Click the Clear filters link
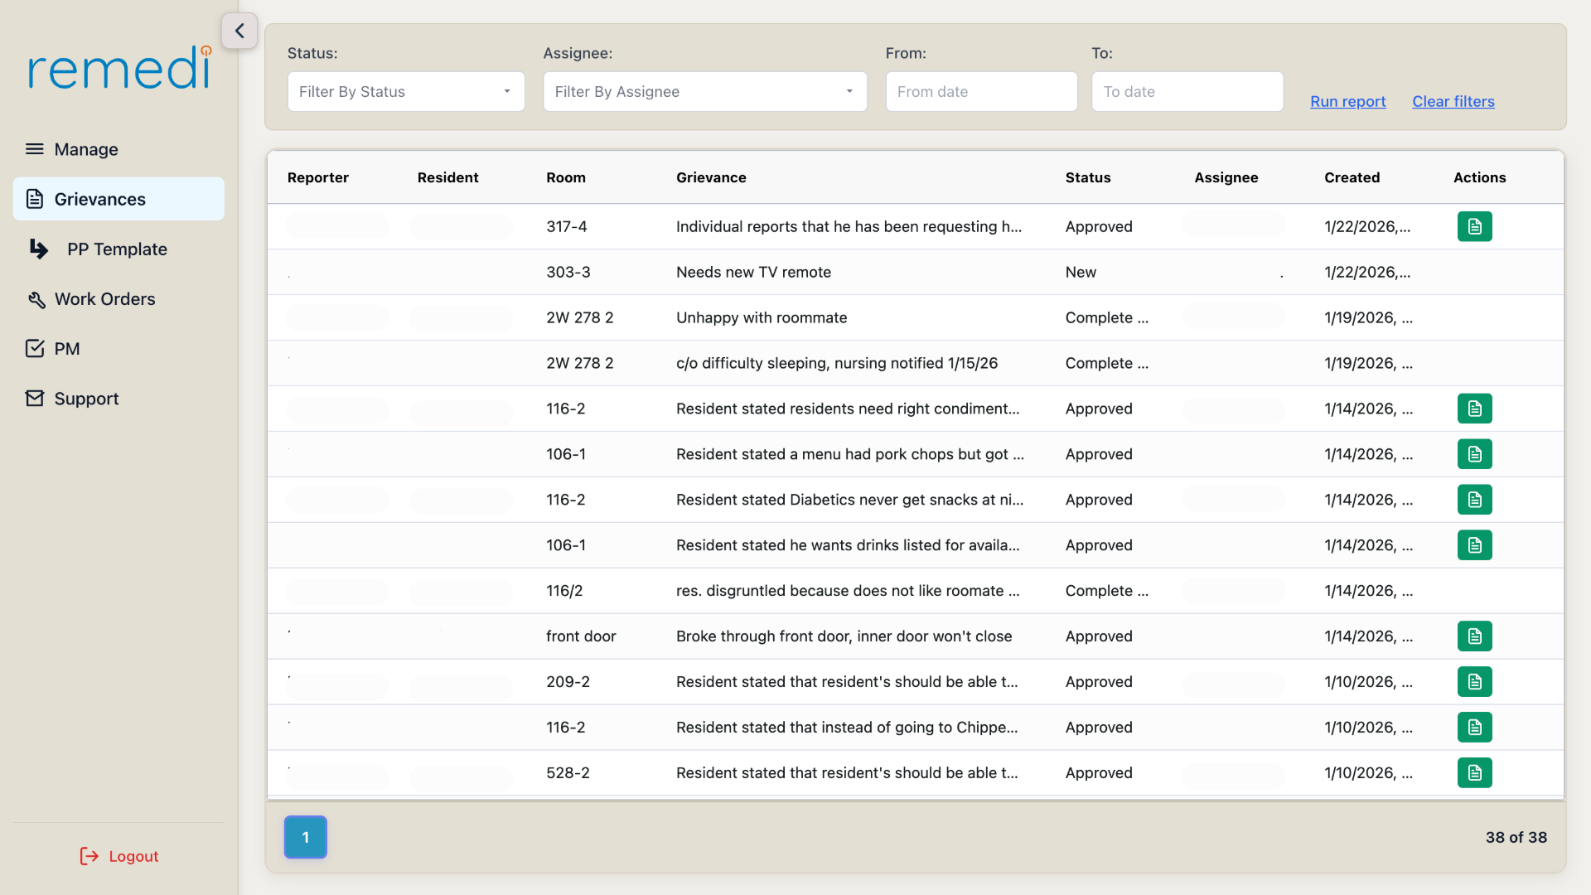Screen dimensions: 1591x895 click(1453, 101)
